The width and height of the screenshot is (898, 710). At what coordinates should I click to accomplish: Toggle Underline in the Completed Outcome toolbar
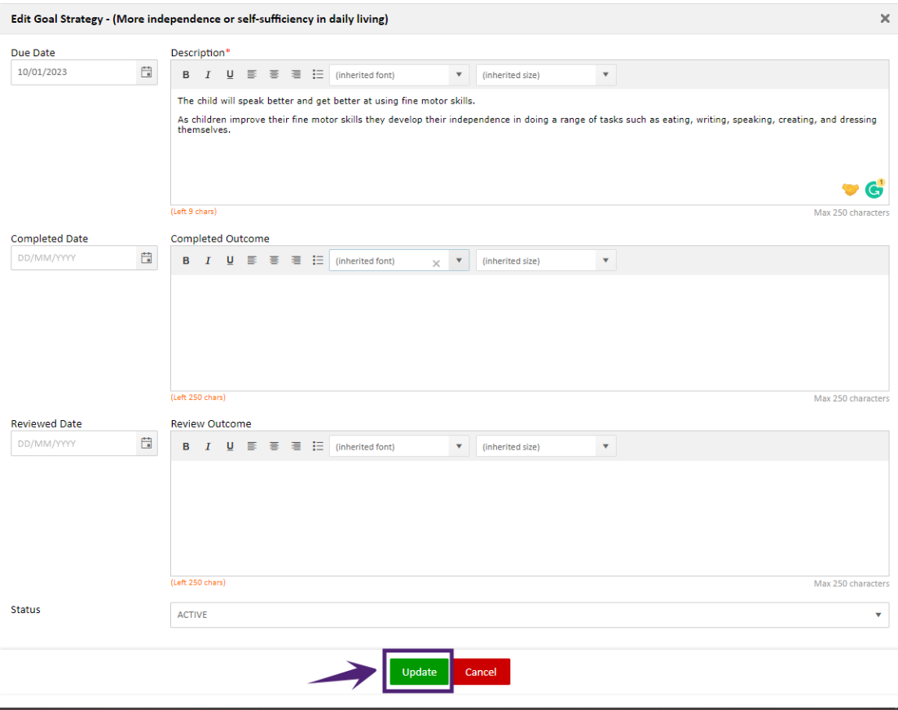click(230, 261)
